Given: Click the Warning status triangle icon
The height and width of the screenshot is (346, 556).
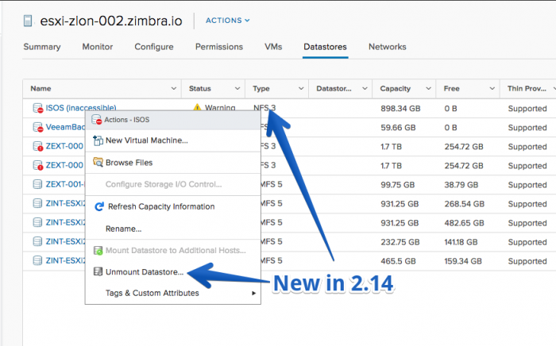Looking at the screenshot, I should [x=197, y=107].
